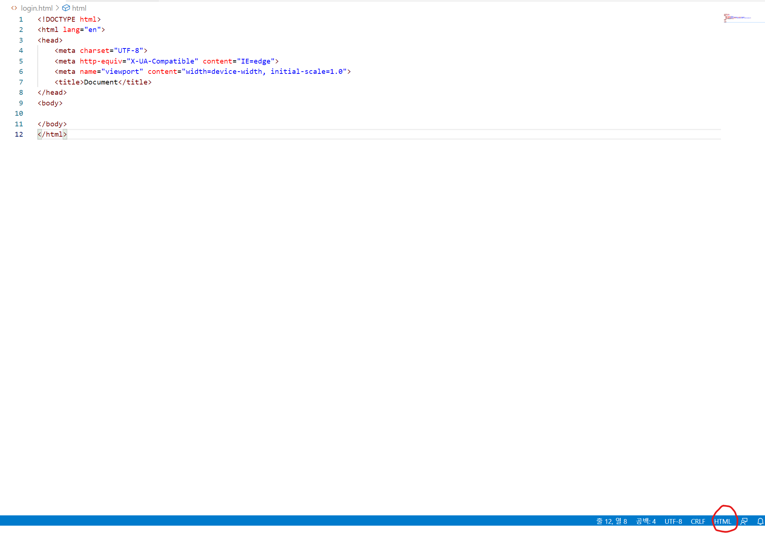The height and width of the screenshot is (533, 765).
Task: Click the login.html file icon in breadcrumb
Action: pyautogui.click(x=14, y=8)
